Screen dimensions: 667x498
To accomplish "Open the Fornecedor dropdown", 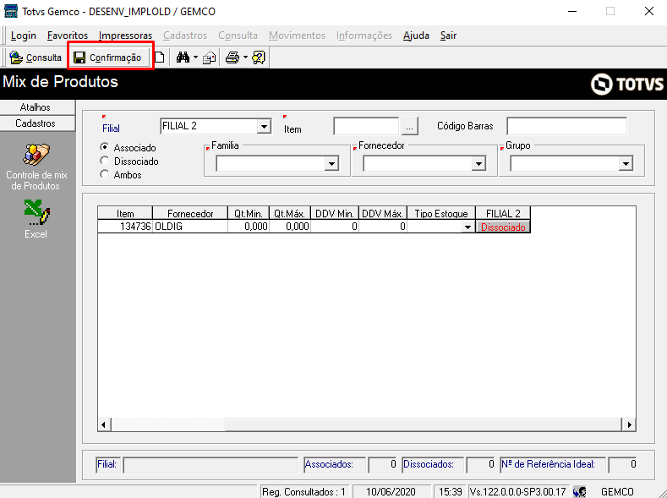I will [x=478, y=164].
